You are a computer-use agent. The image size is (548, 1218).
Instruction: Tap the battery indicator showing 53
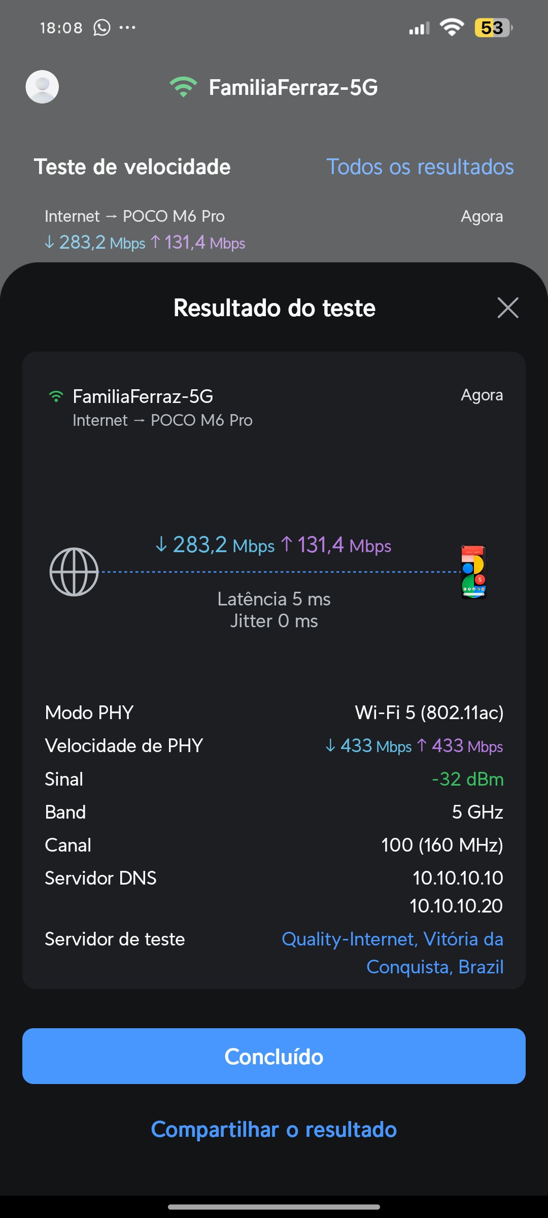point(493,27)
